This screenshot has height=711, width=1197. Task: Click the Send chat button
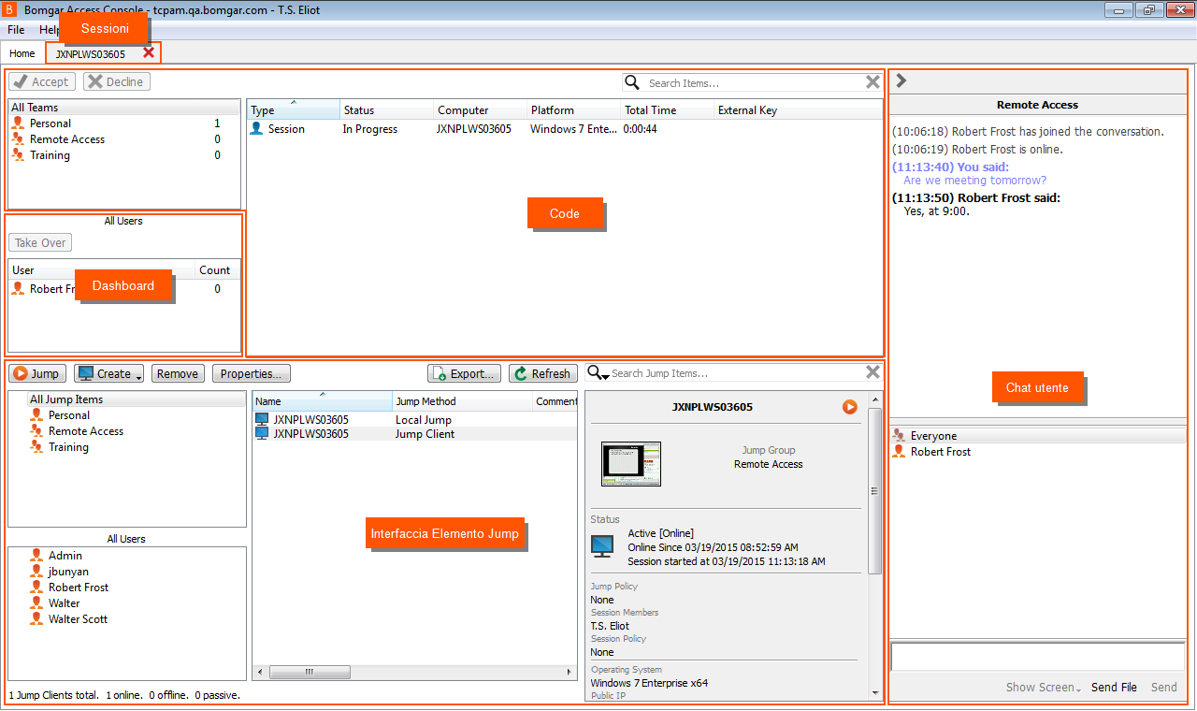(1164, 688)
